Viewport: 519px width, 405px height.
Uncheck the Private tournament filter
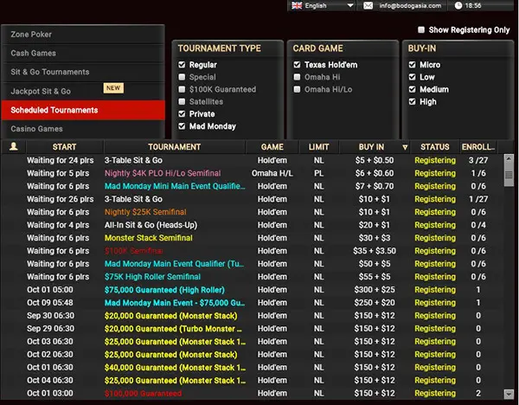(x=182, y=114)
